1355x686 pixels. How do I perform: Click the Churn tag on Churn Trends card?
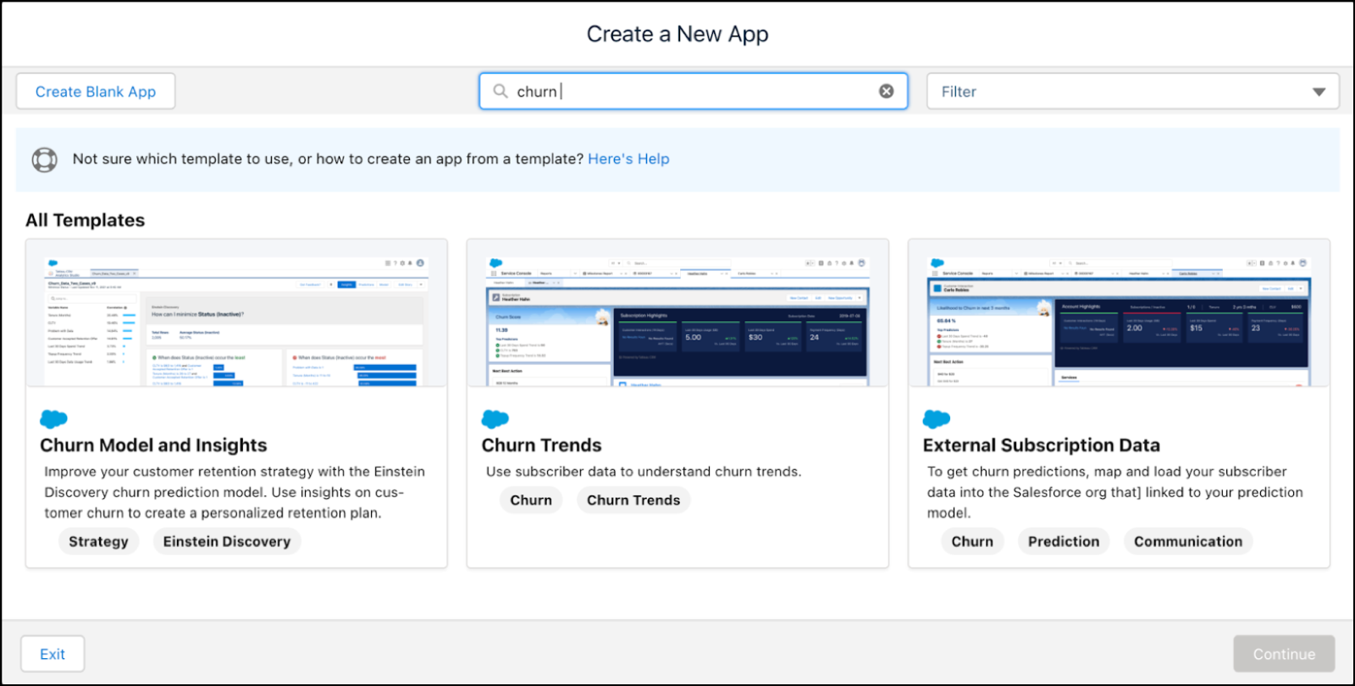pos(531,500)
